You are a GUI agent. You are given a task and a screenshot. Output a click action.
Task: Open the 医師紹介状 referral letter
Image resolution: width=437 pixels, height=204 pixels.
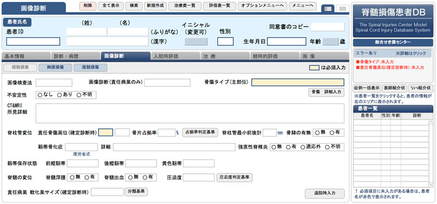click(394, 88)
